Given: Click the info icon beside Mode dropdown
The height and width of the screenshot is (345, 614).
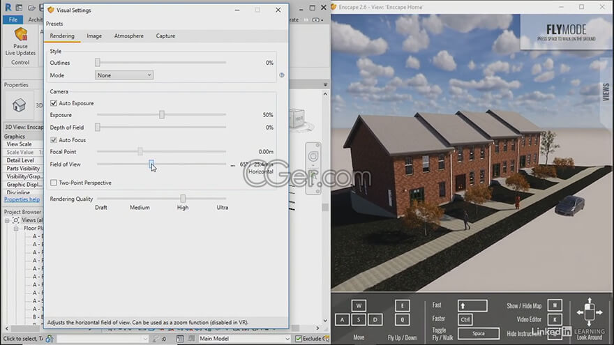Looking at the screenshot, I should [x=282, y=75].
